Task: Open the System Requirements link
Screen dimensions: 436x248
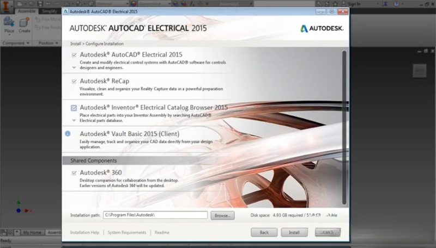Action: tap(127, 232)
